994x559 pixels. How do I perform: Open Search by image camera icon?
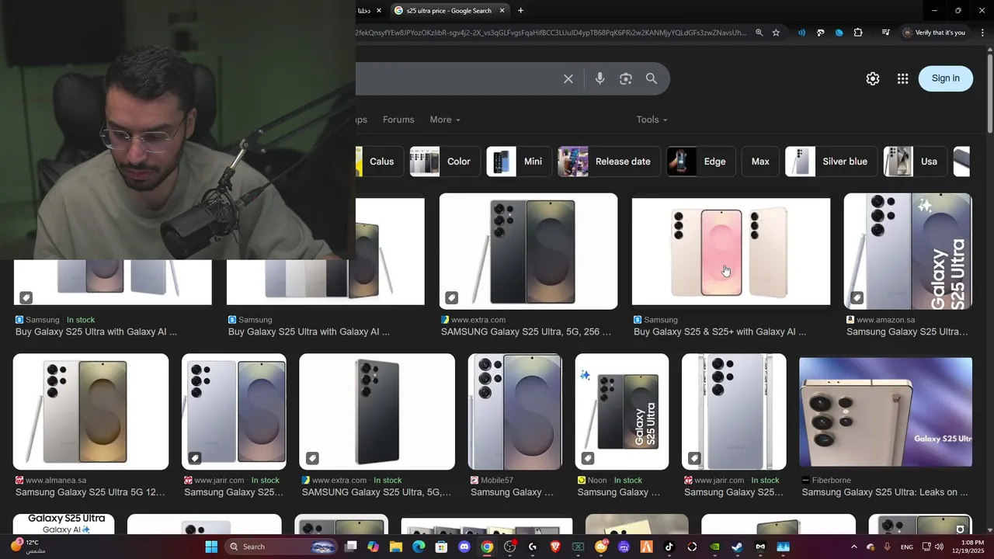(x=626, y=78)
